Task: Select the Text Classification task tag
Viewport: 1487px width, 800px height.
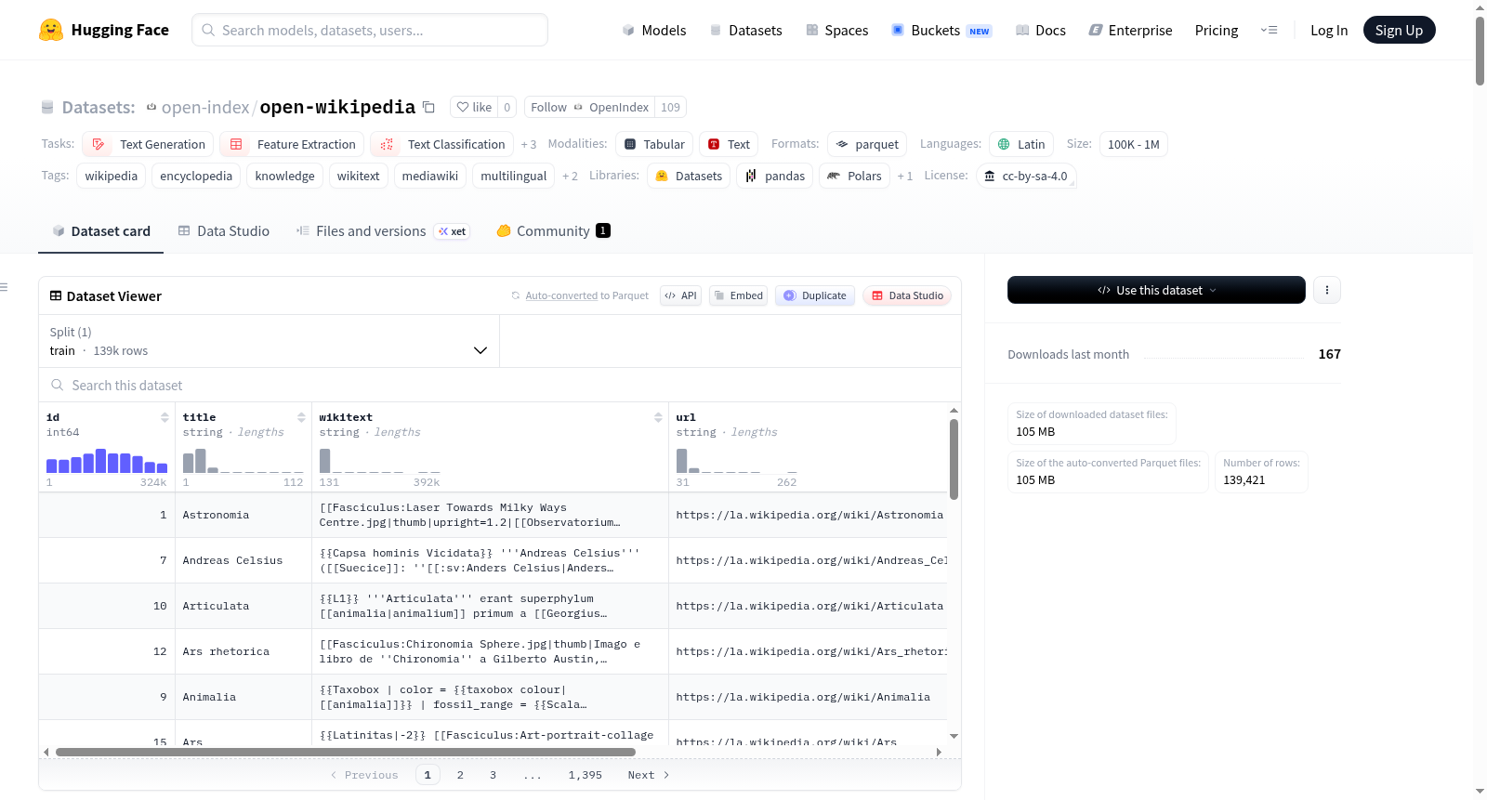Action: coord(441,144)
